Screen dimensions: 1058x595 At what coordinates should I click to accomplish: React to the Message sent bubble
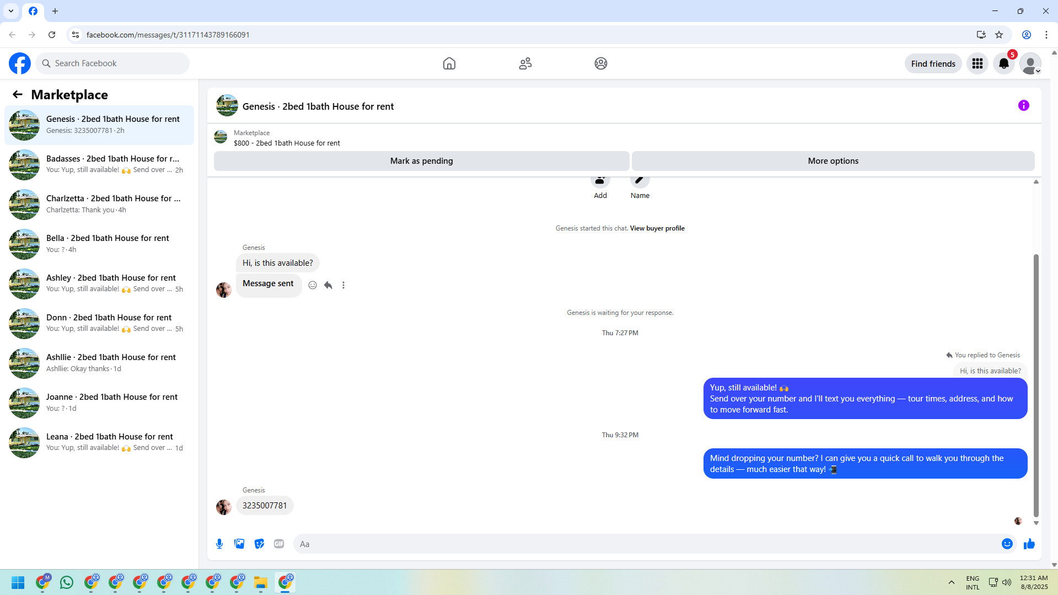point(313,285)
